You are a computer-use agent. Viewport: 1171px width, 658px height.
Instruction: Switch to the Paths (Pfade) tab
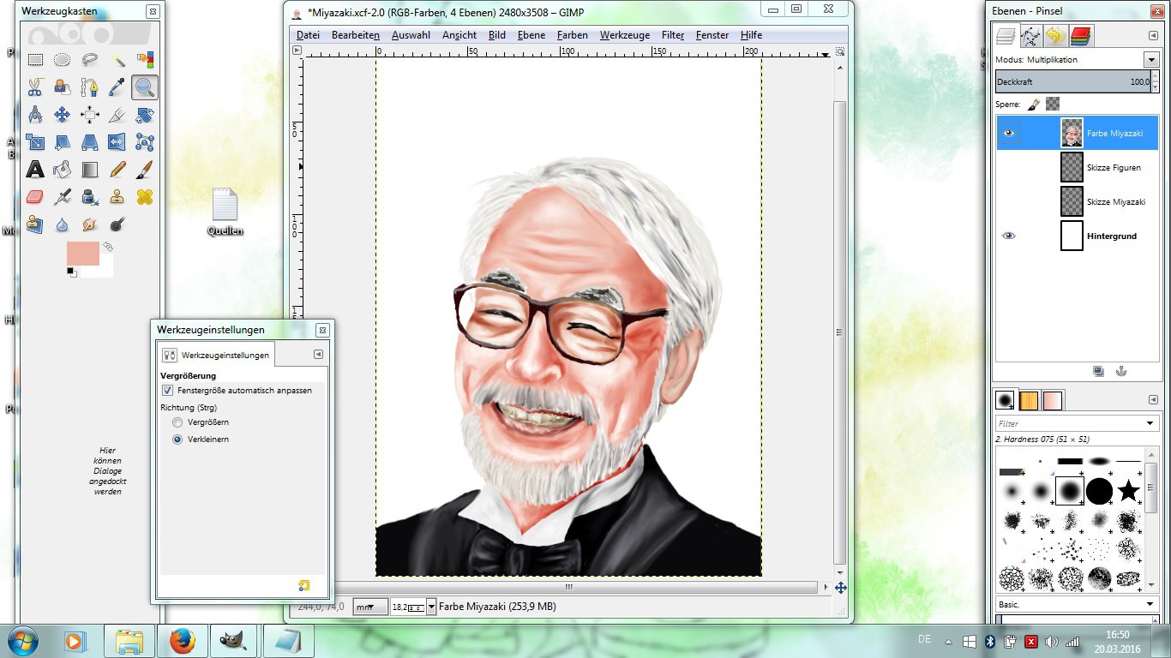[1030, 36]
